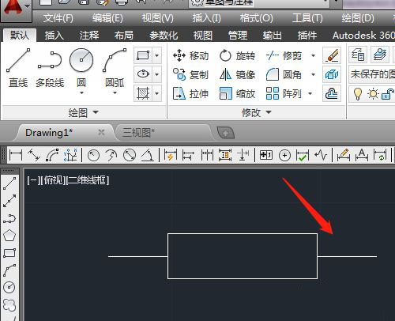Click the Hatch icon in draw panel
Viewport: 395px width, 321px height.
click(x=143, y=93)
